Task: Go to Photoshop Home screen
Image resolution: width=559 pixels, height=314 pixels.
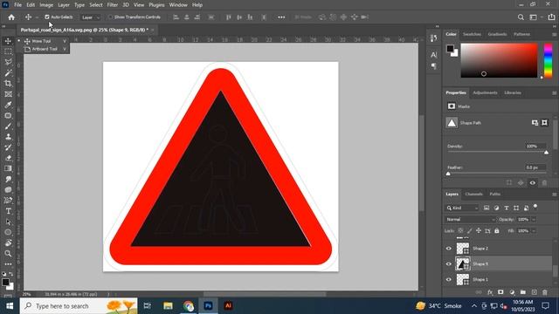Action: click(x=11, y=17)
